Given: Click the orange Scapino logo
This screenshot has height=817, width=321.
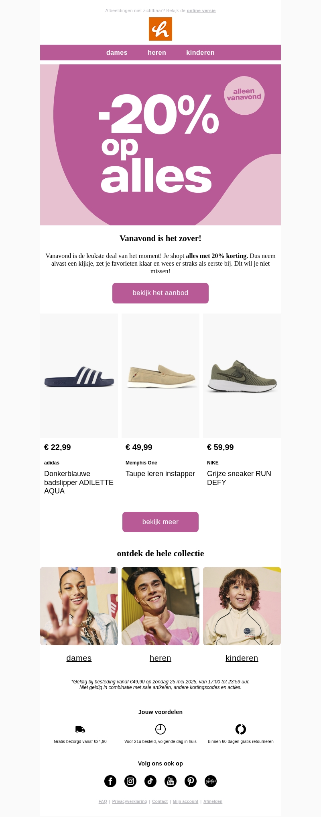Looking at the screenshot, I should point(160,29).
